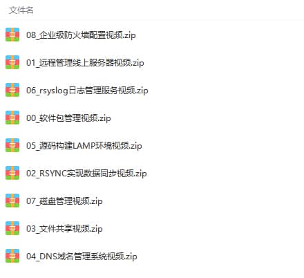This screenshot has width=304, height=278.
Task: Open file 06_rsyslog日志管理服务视频.zip
Action: pyautogui.click(x=87, y=91)
